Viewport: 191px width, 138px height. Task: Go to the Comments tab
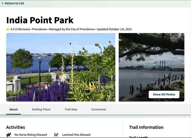[98, 109]
